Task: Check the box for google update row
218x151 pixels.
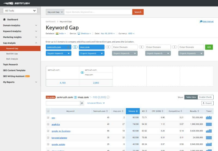Action: point(48,144)
